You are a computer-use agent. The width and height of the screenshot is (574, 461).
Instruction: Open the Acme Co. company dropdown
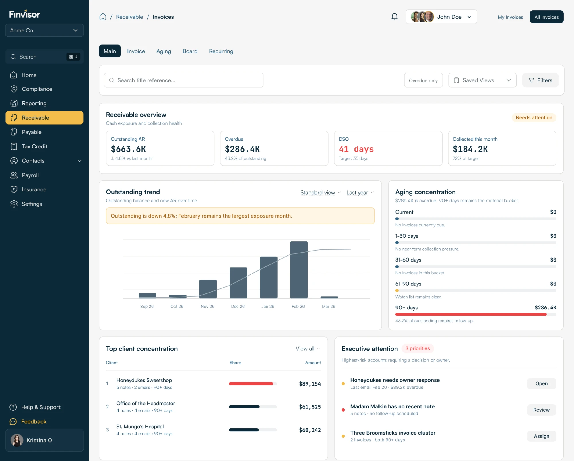click(44, 30)
